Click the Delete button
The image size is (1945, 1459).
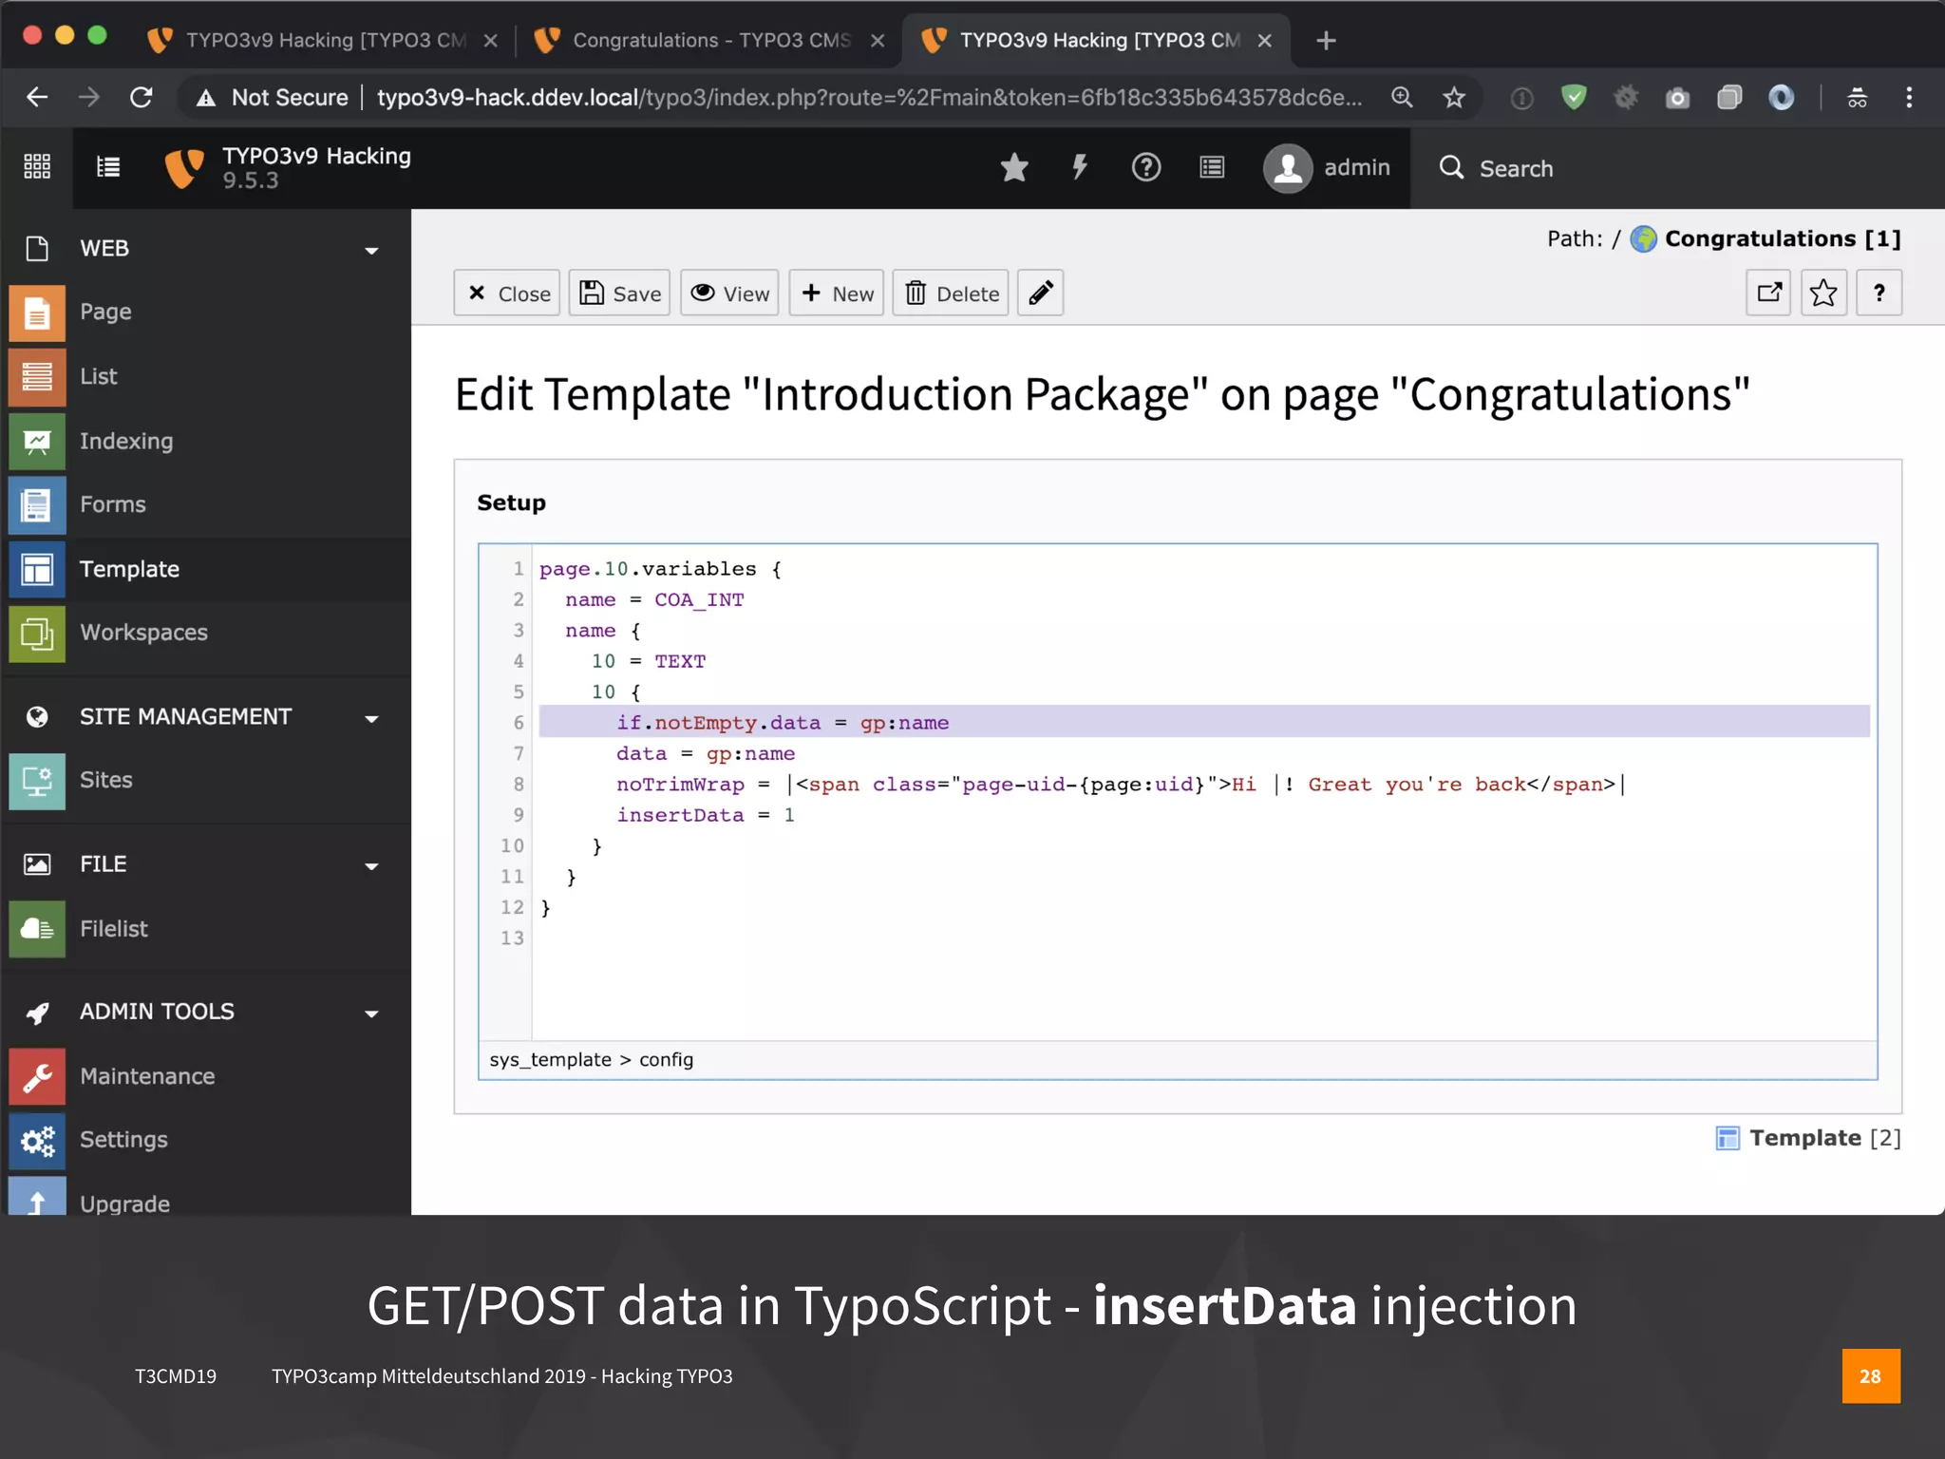tap(951, 294)
